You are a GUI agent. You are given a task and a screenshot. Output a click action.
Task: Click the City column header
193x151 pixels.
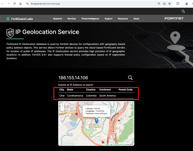(x=62, y=90)
